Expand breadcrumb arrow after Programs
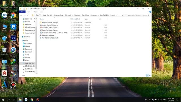The height and width of the screenshot is (102, 181). coord(99,15)
